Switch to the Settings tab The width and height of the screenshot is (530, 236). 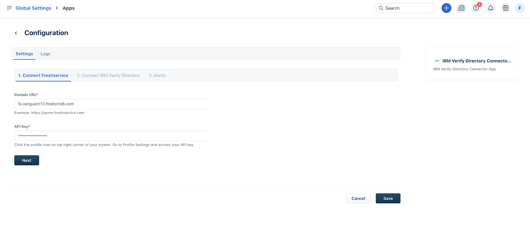[25, 54]
